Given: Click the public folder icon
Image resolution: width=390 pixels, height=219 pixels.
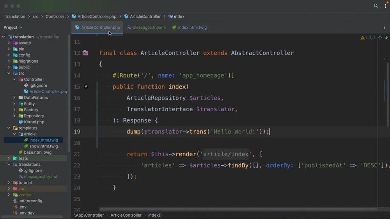Looking at the screenshot, I should (15, 67).
